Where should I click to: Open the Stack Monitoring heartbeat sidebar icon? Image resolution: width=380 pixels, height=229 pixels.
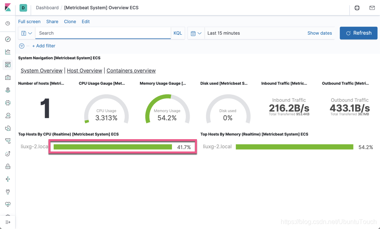coord(8,205)
